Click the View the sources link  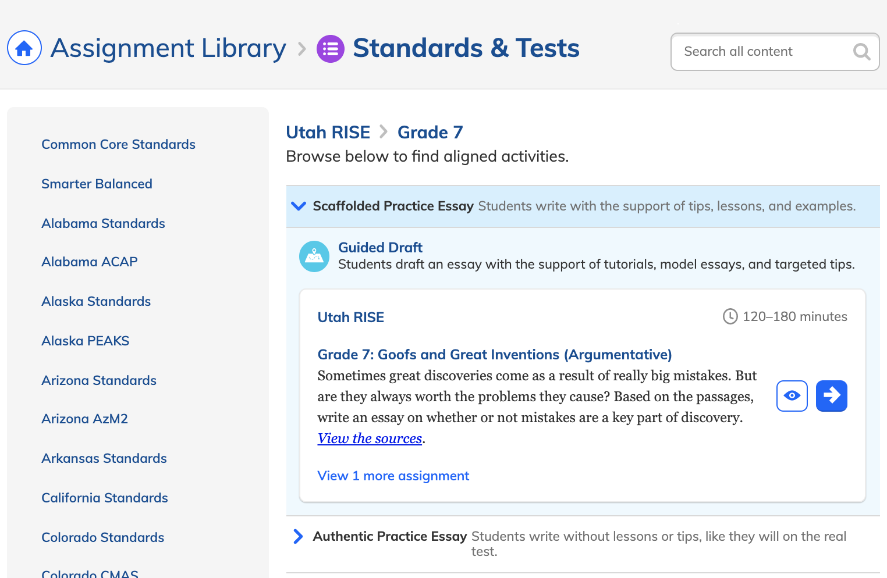coord(370,438)
